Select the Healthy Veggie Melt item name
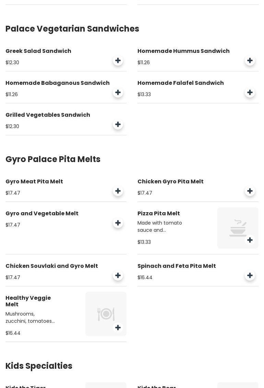Screen dimensions: 264x388 pos(28,301)
